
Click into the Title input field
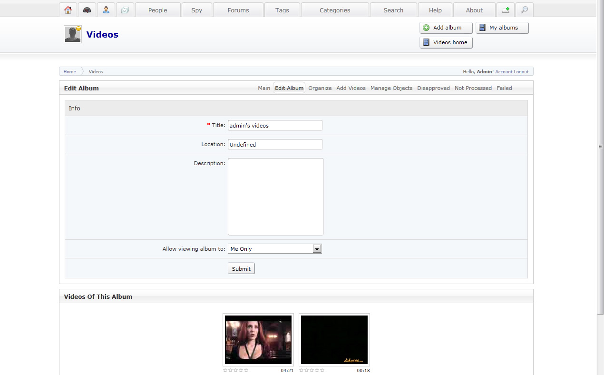[x=275, y=126]
